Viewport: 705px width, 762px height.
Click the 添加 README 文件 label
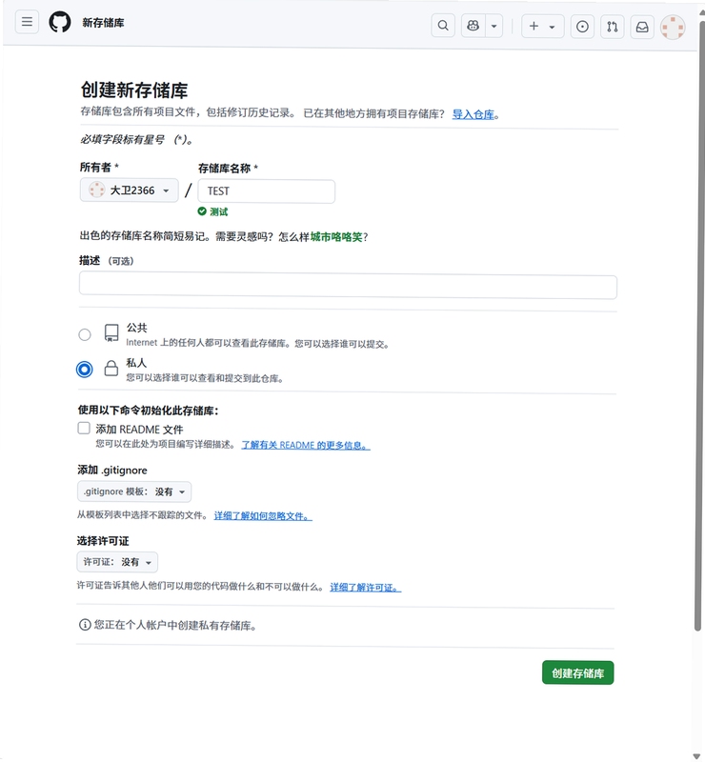click(x=139, y=430)
